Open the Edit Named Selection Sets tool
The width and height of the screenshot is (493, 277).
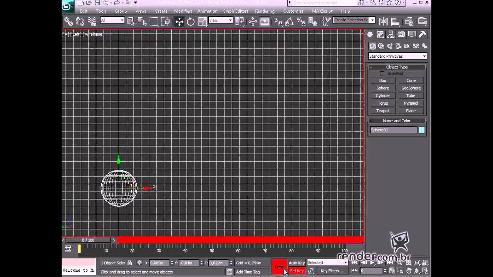coord(326,22)
